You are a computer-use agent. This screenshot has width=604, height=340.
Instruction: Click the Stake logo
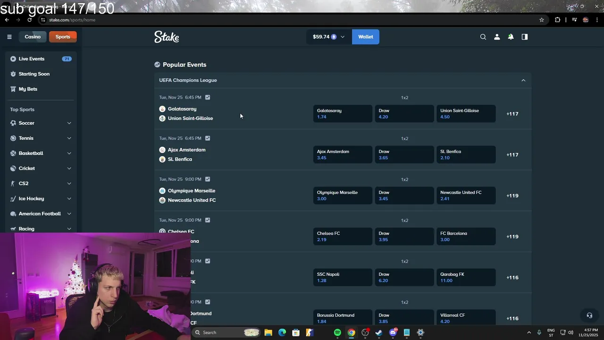[167, 37]
